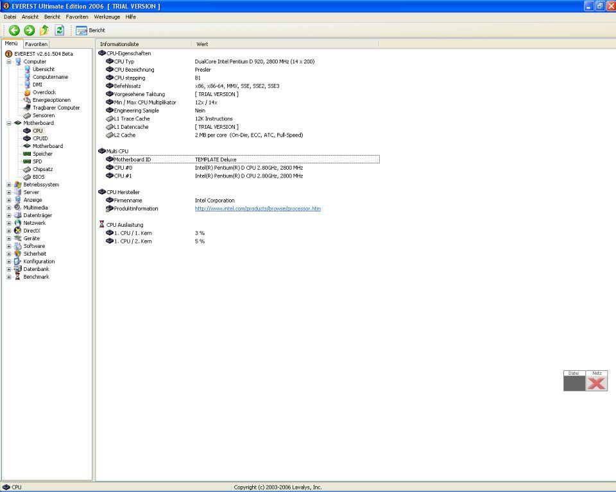
Task: Select Tragbarer Computer in the tree
Action: click(x=56, y=108)
